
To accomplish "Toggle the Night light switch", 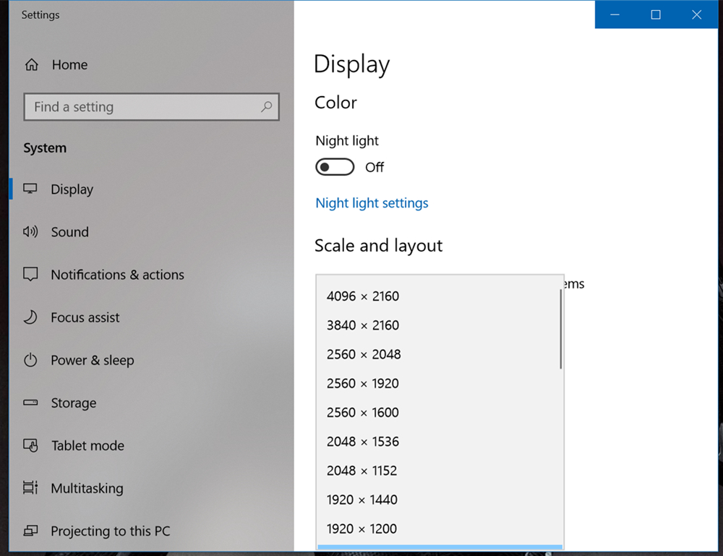I will (x=335, y=168).
